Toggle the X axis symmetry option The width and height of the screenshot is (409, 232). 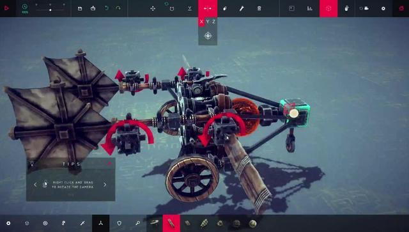tap(201, 22)
